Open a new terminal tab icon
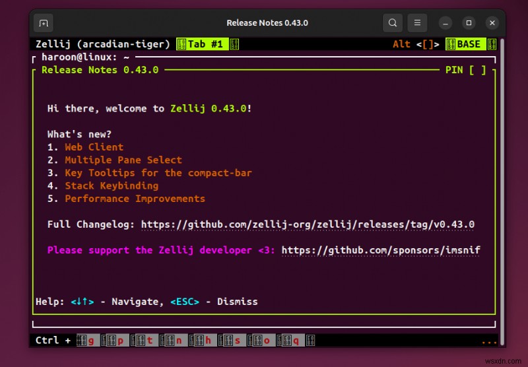The image size is (528, 367). coord(44,23)
